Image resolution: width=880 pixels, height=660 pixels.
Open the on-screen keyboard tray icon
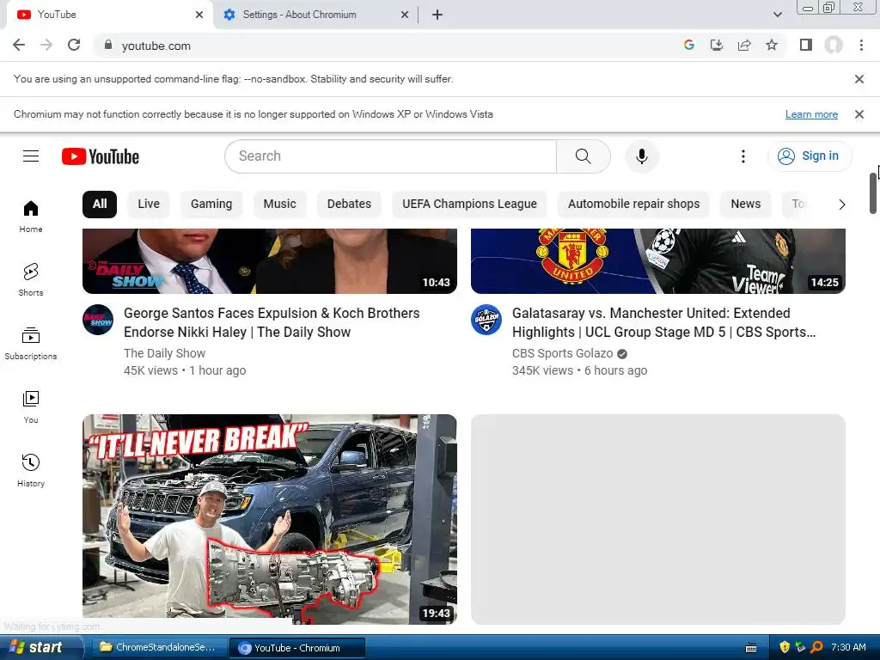751,648
